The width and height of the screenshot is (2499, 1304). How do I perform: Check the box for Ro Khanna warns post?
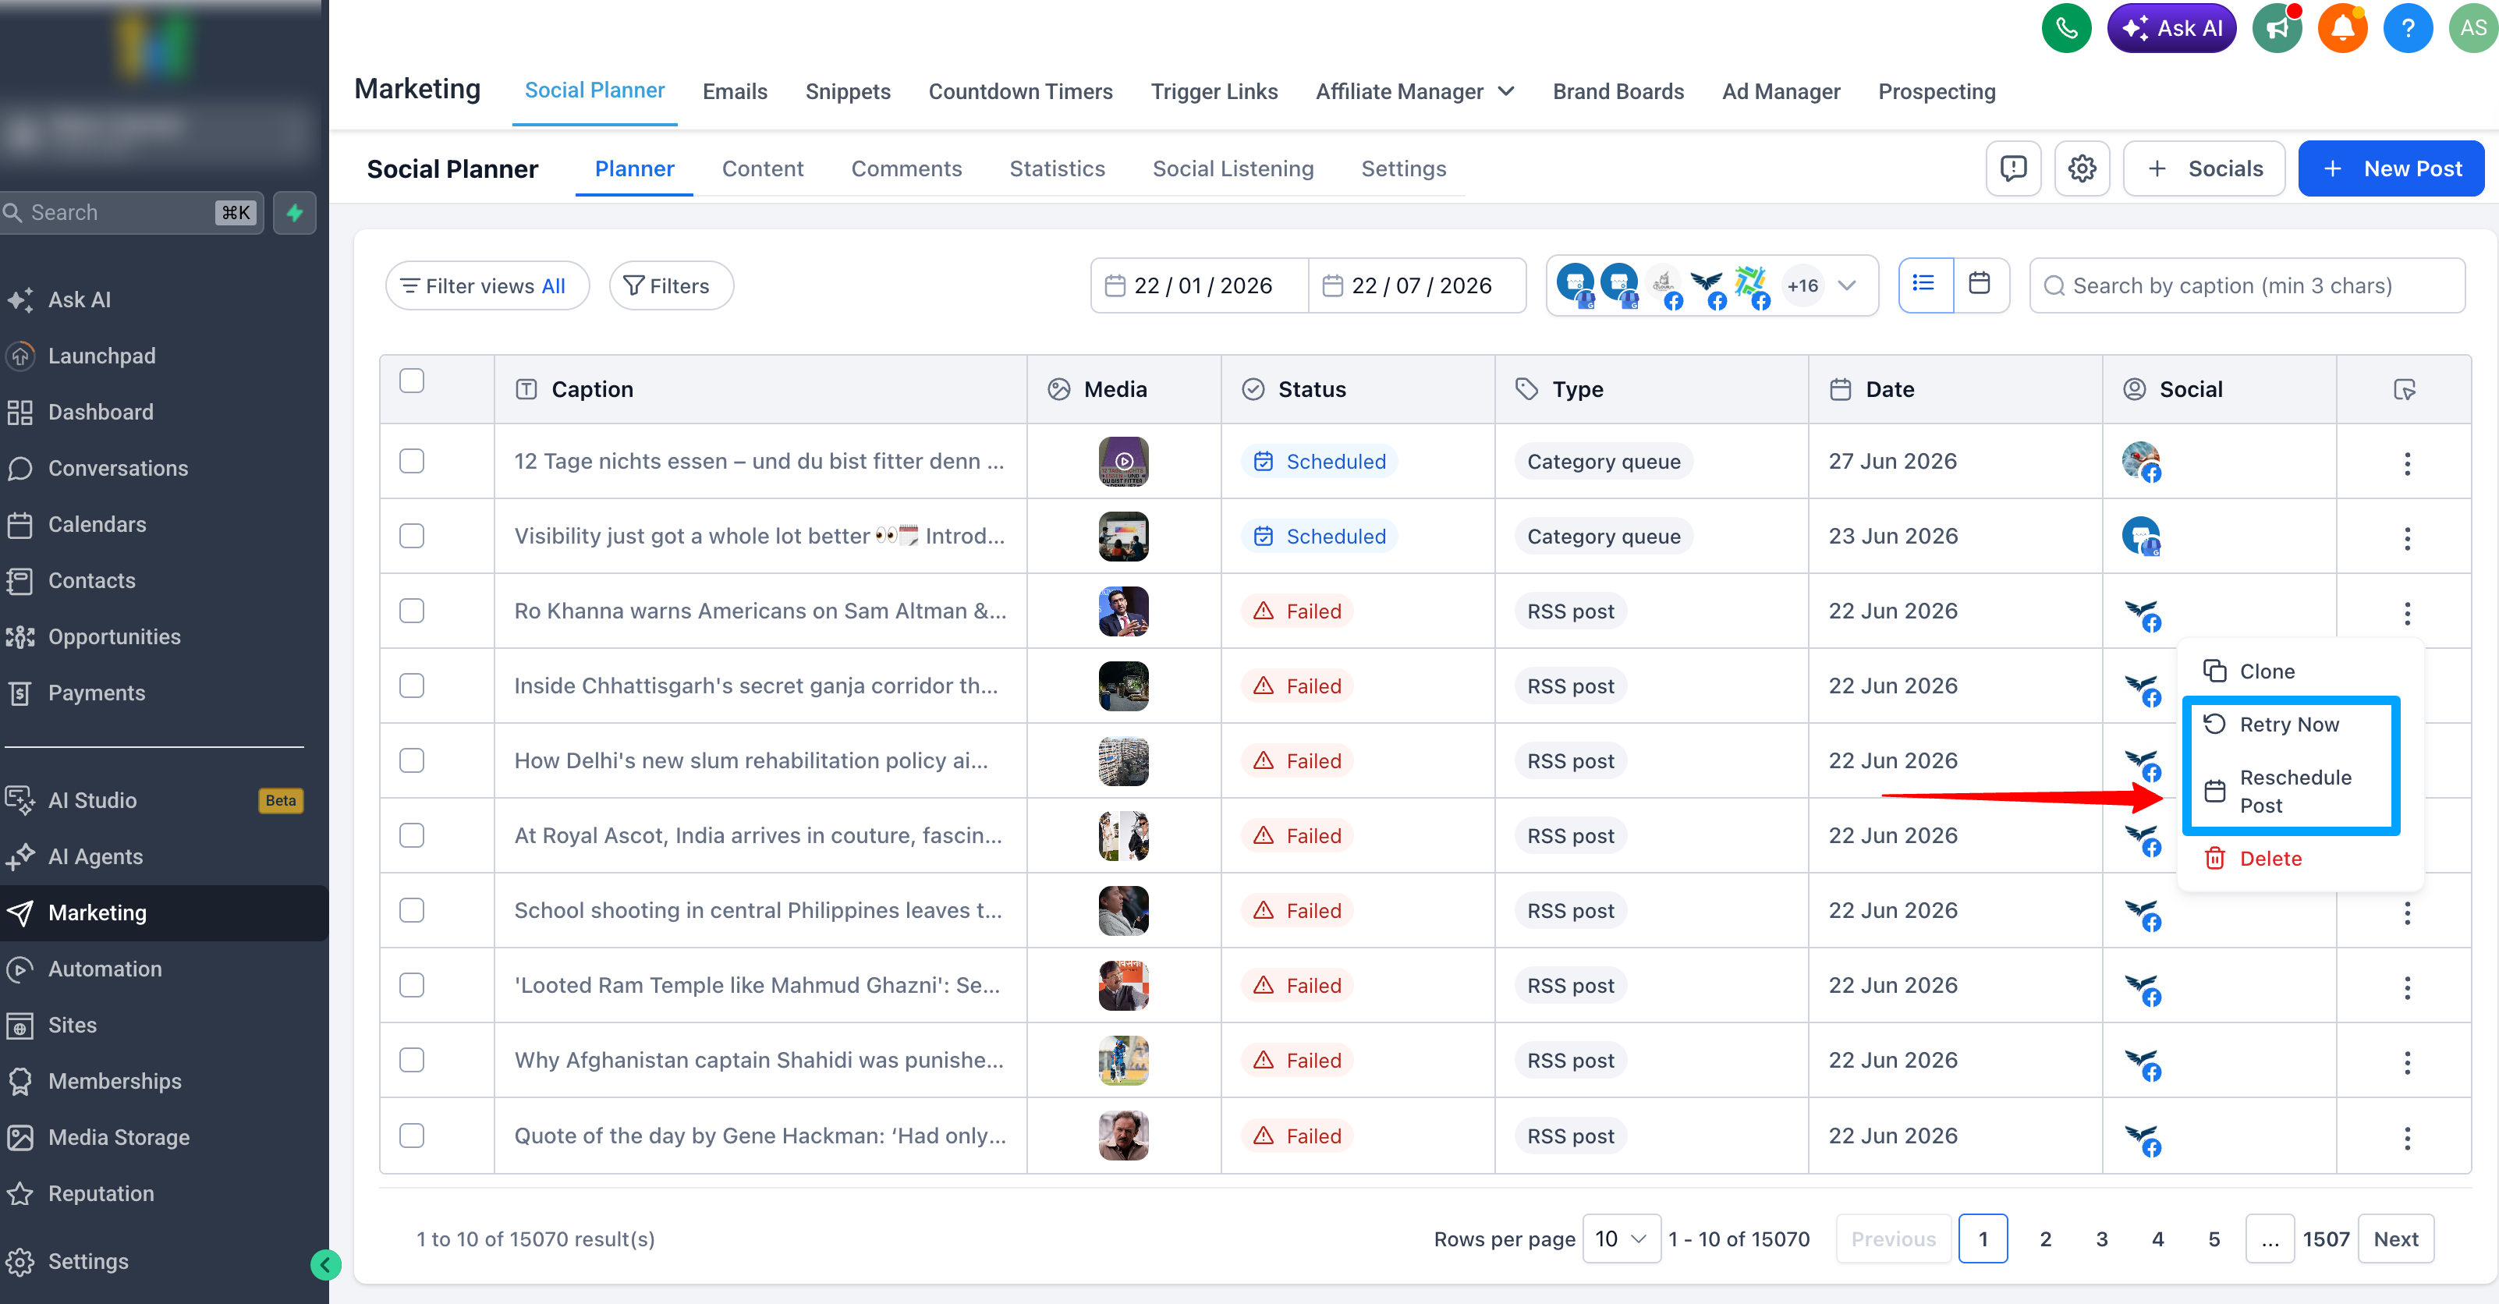click(x=411, y=611)
